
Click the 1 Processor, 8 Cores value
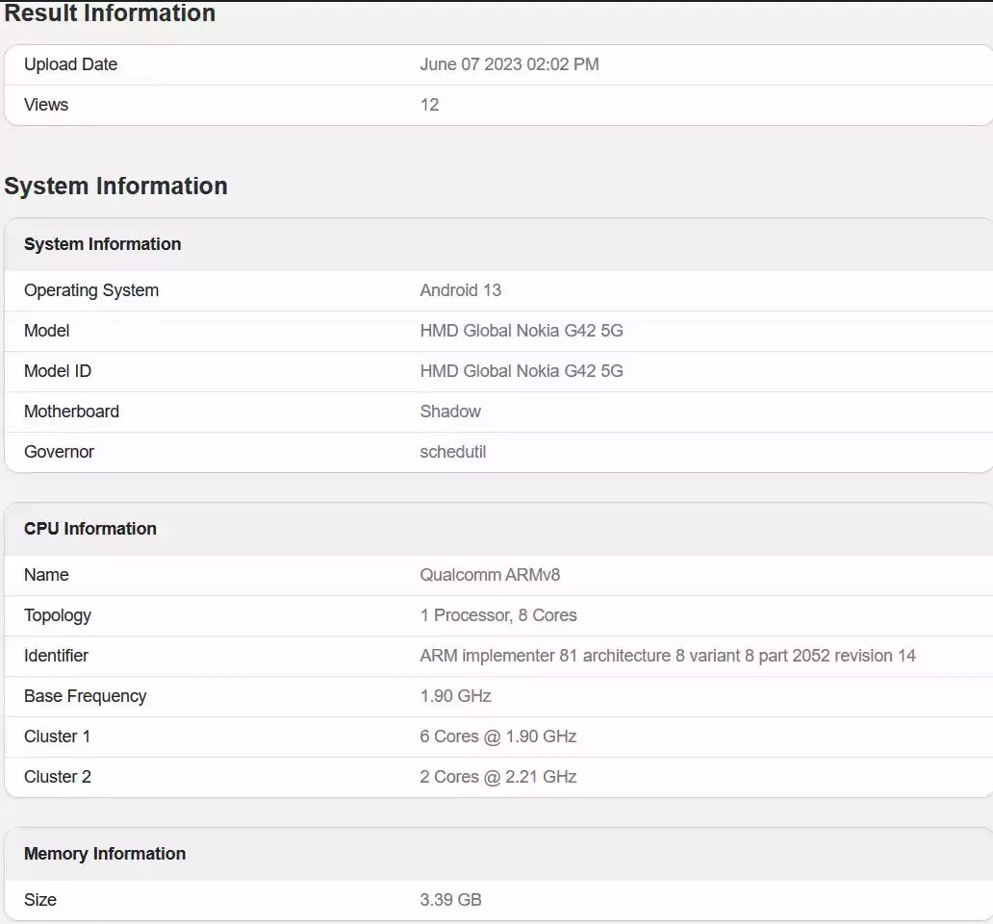coord(498,615)
